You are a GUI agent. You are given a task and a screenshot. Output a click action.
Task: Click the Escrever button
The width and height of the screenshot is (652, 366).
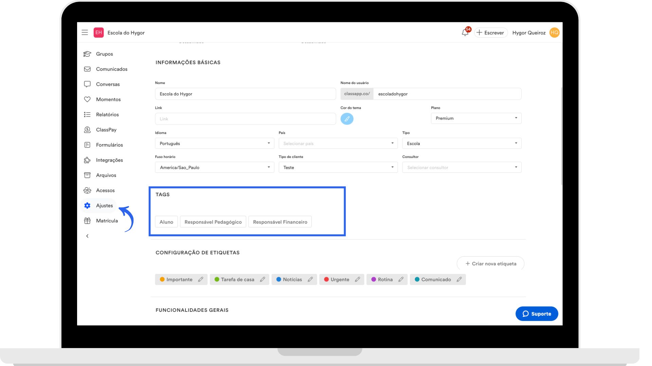(x=491, y=33)
